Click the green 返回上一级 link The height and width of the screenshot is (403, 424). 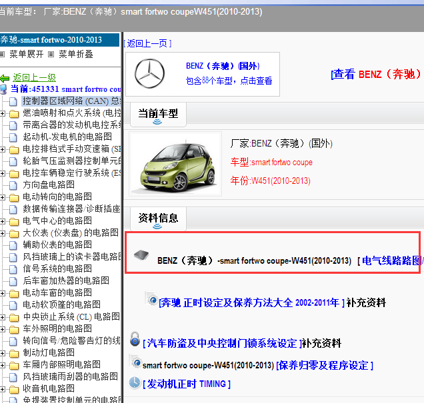[x=35, y=78]
